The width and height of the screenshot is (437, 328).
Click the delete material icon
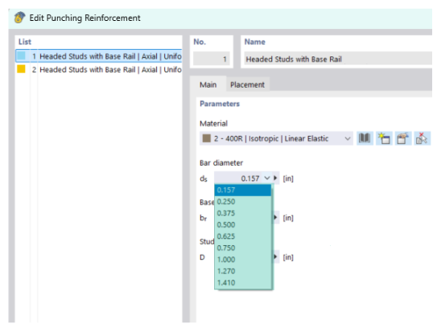pos(422,138)
